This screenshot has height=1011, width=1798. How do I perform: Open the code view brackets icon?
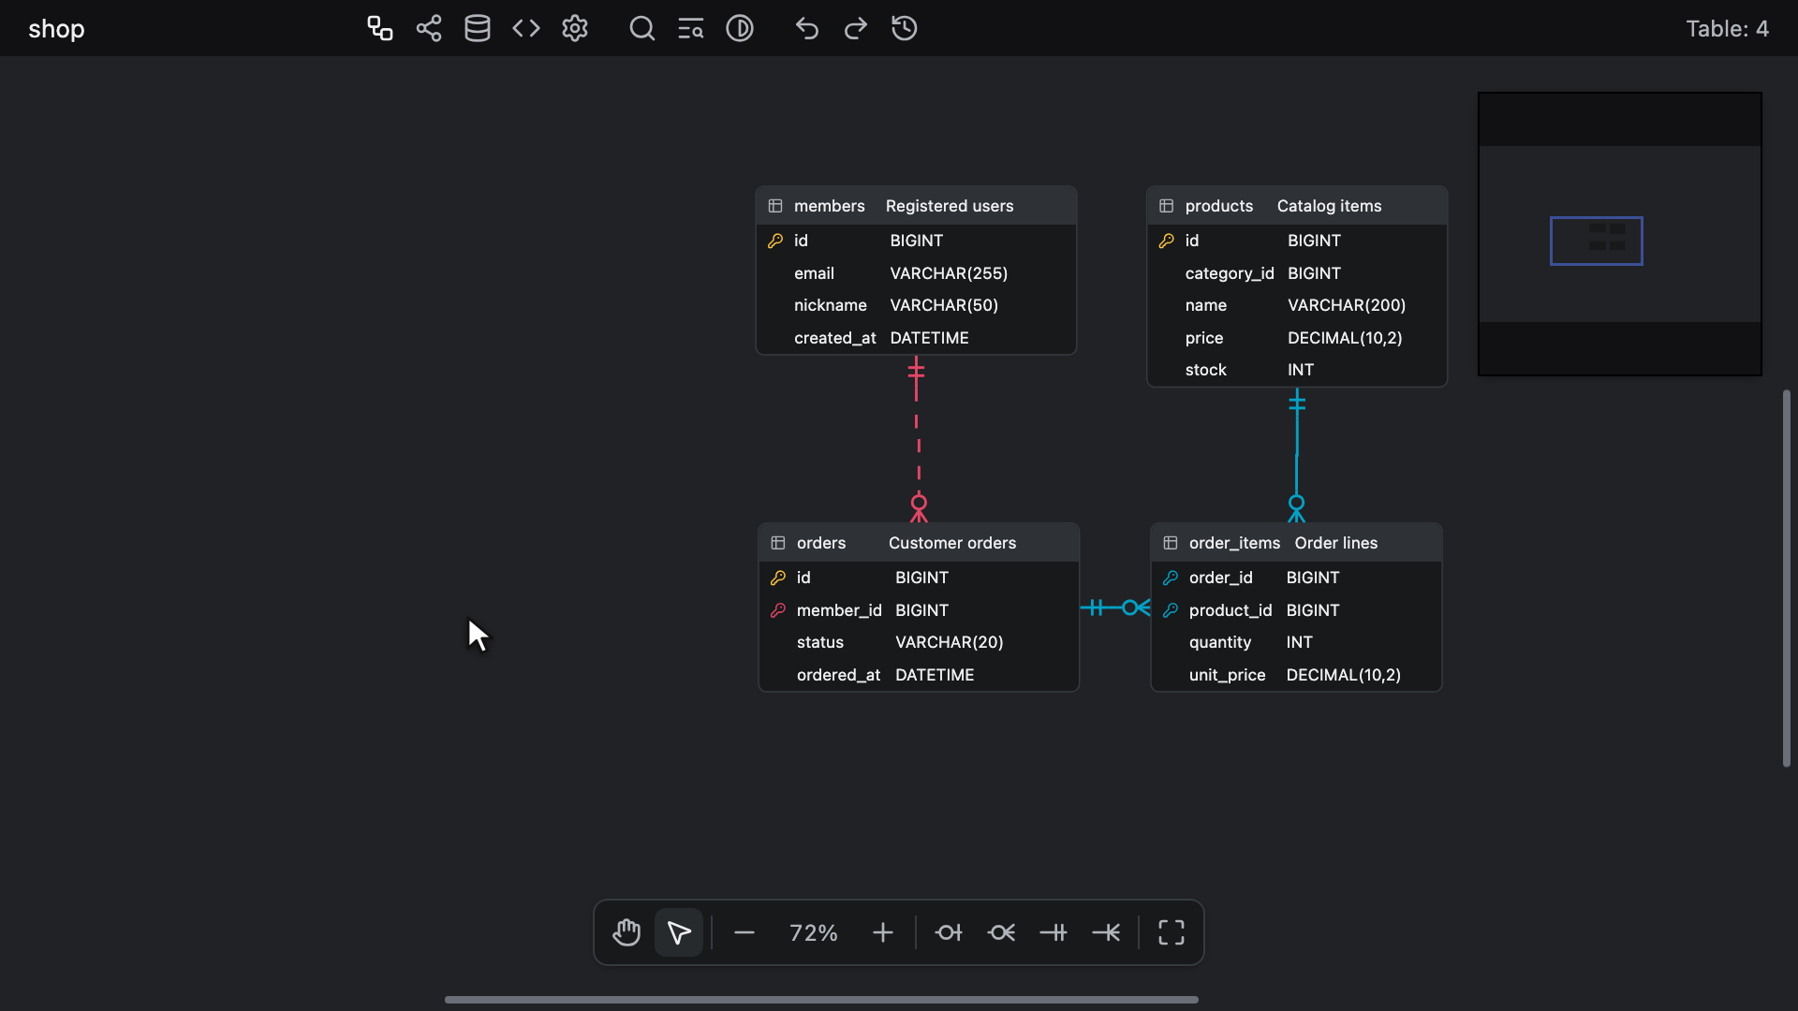click(x=526, y=28)
